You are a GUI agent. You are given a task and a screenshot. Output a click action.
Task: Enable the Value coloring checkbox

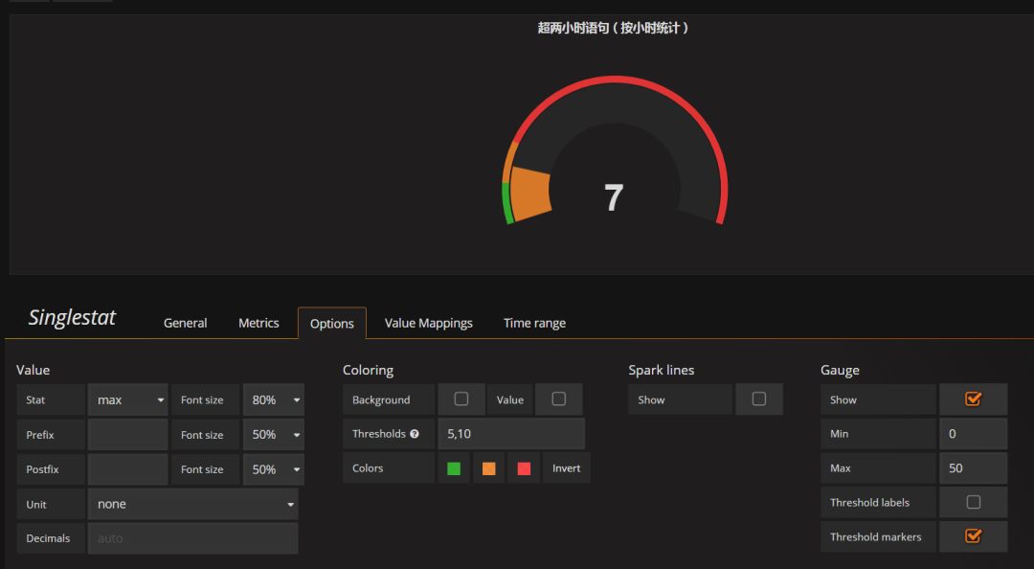[558, 398]
